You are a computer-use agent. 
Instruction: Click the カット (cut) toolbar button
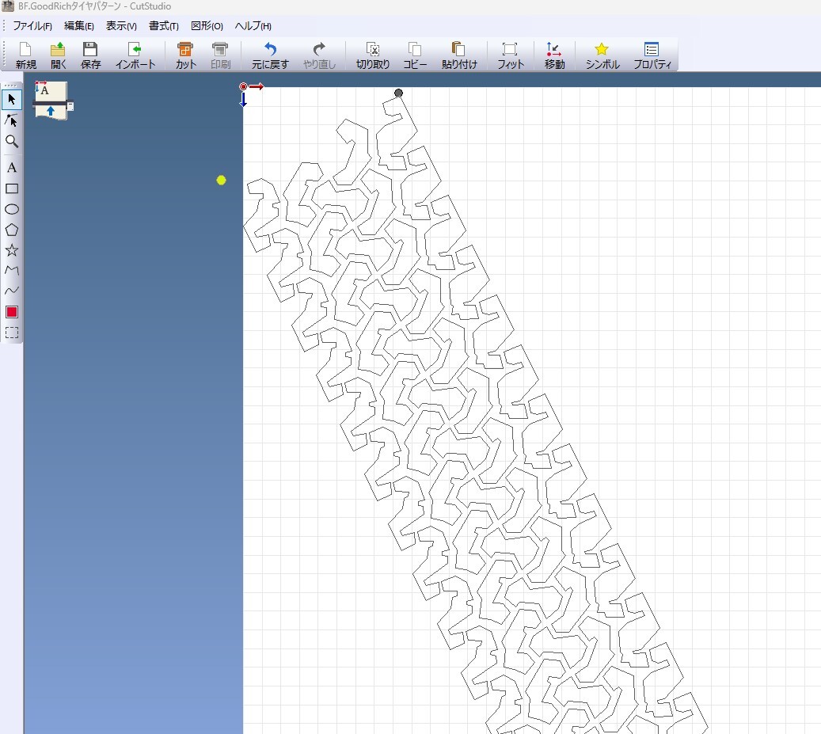[x=185, y=55]
